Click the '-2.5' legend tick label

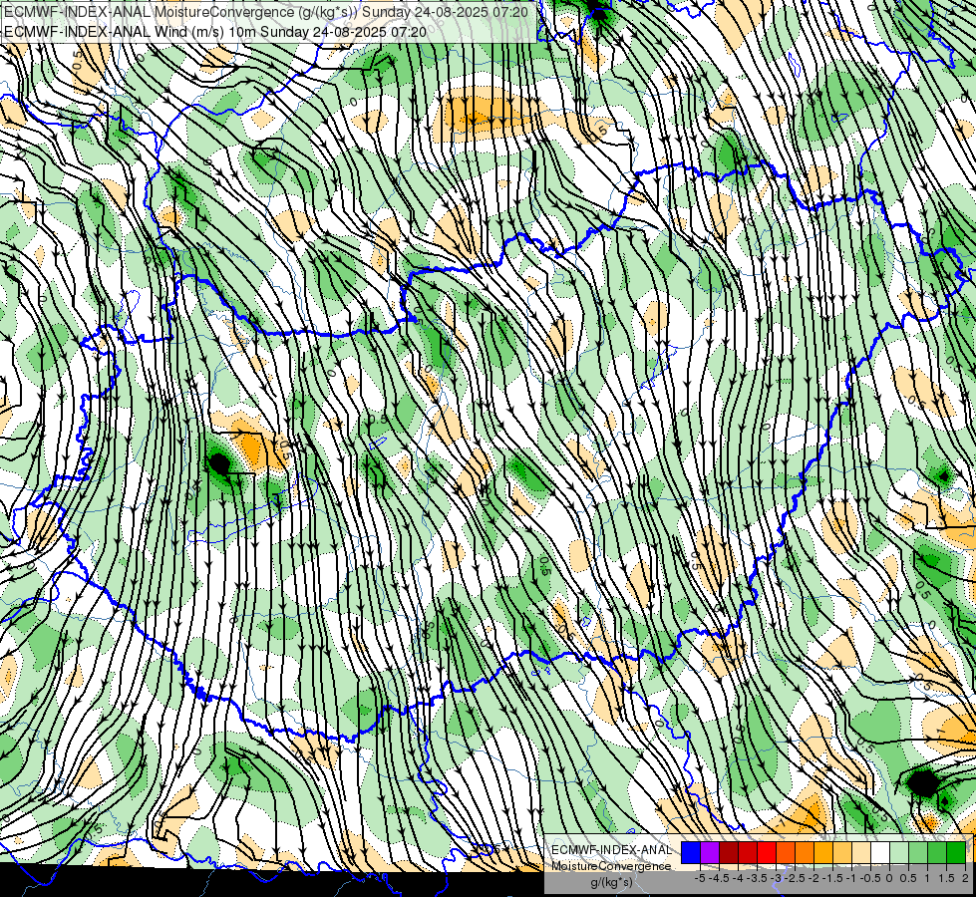pos(795,878)
